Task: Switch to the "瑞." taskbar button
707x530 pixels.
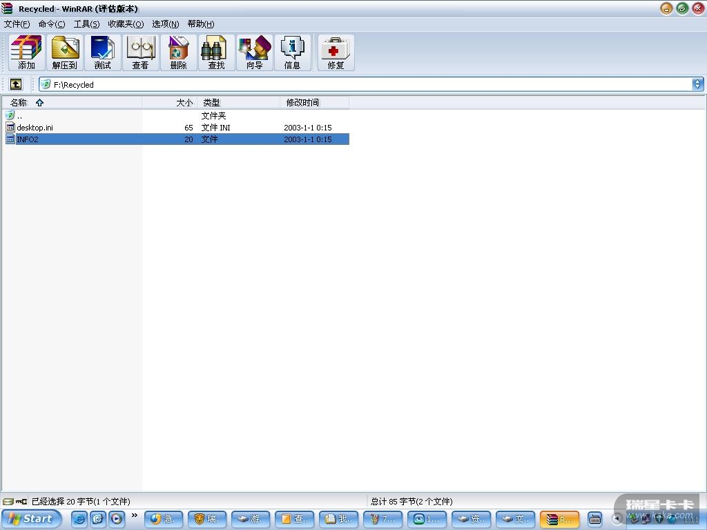Action: point(207,519)
